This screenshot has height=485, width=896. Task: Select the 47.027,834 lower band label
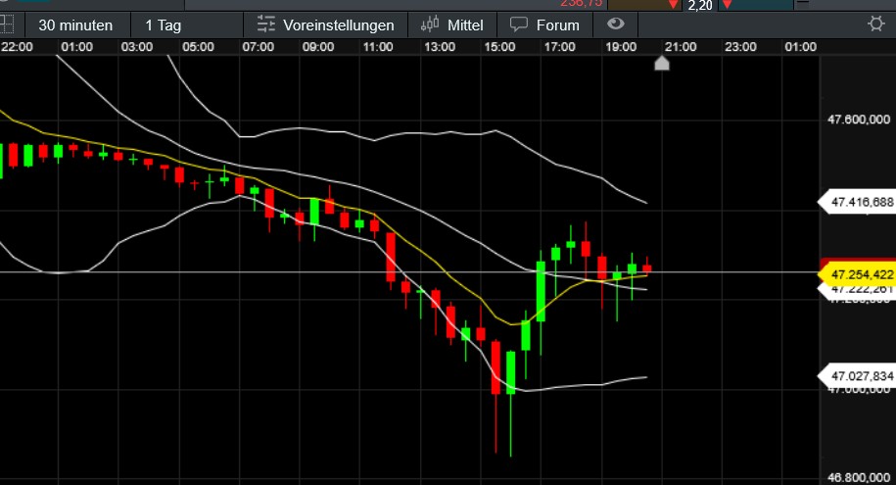click(860, 376)
